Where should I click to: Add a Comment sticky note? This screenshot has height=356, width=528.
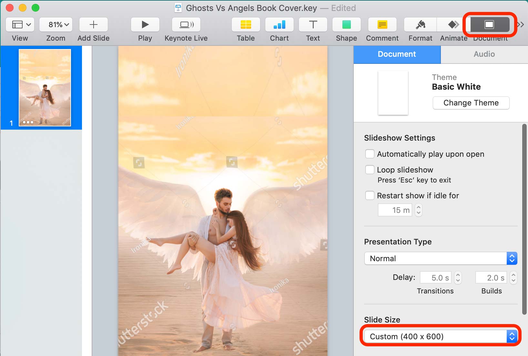click(x=382, y=25)
